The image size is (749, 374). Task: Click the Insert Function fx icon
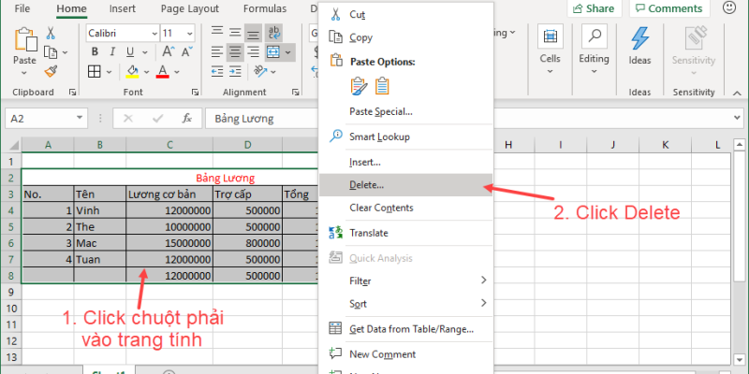click(x=187, y=119)
